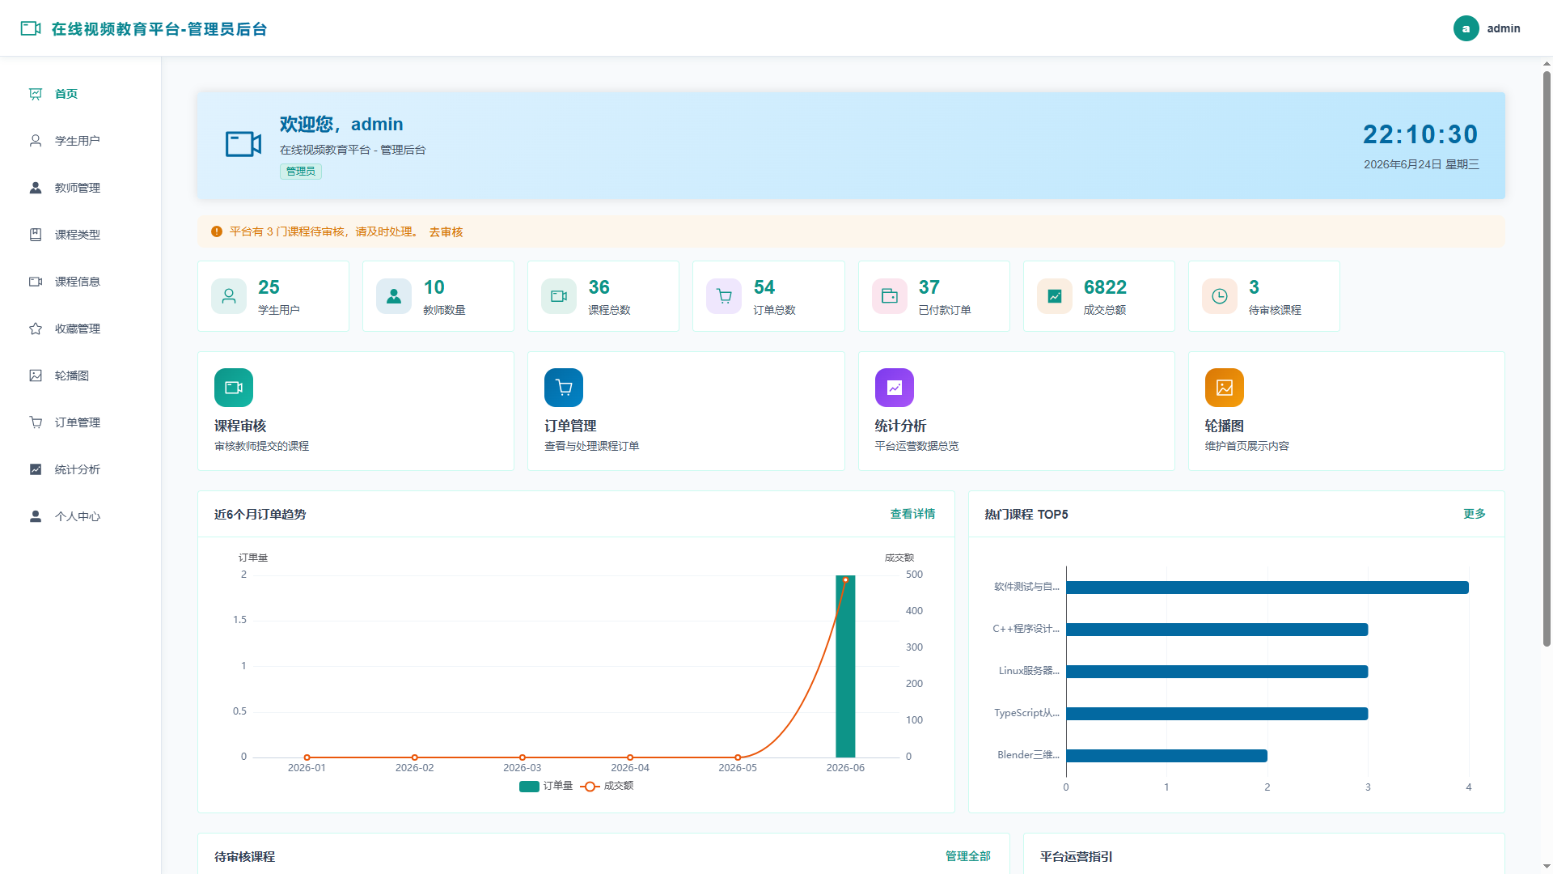Toggle 订单量 series in chart legend
1553x874 pixels.
[x=546, y=786]
